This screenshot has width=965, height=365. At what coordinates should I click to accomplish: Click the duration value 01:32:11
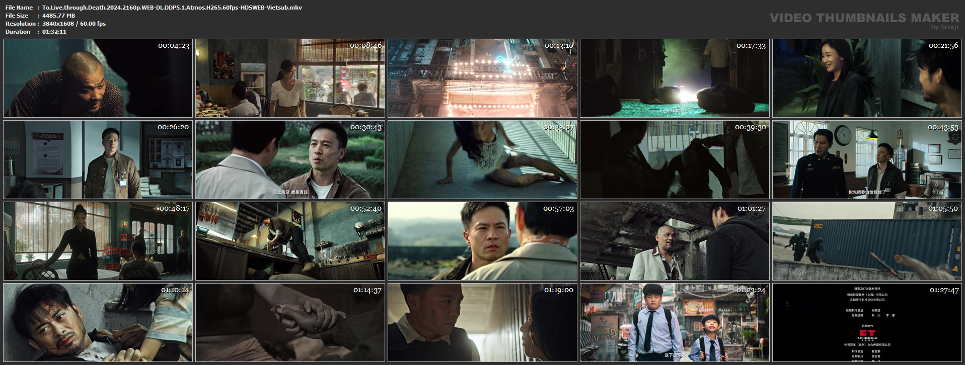[x=54, y=32]
